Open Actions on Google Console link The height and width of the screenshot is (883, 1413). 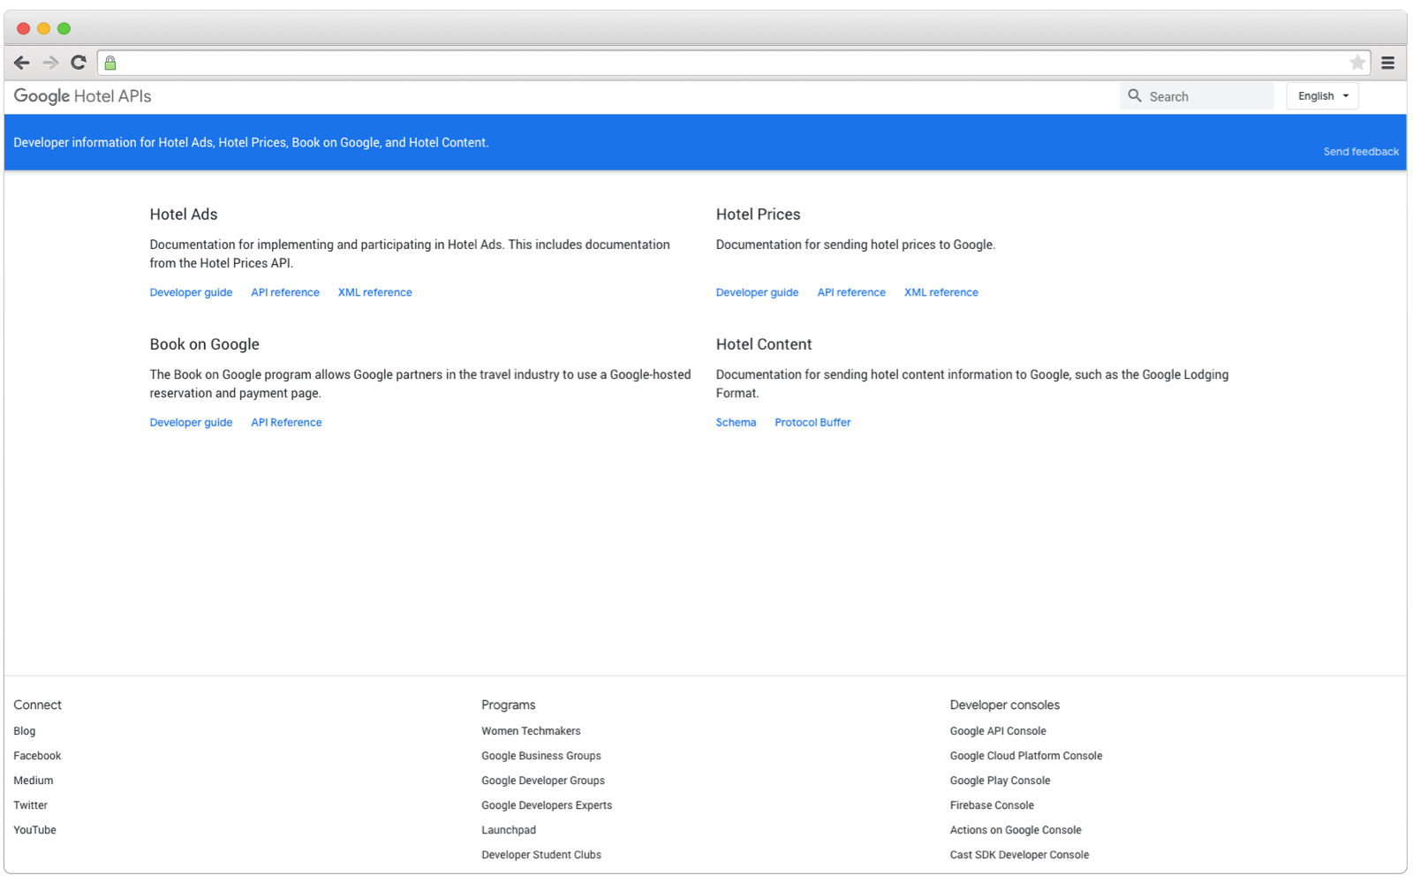1016,830
